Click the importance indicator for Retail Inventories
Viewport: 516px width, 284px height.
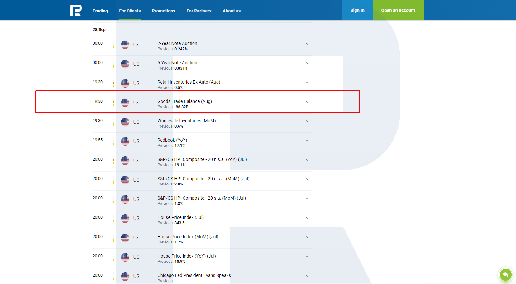(113, 83)
